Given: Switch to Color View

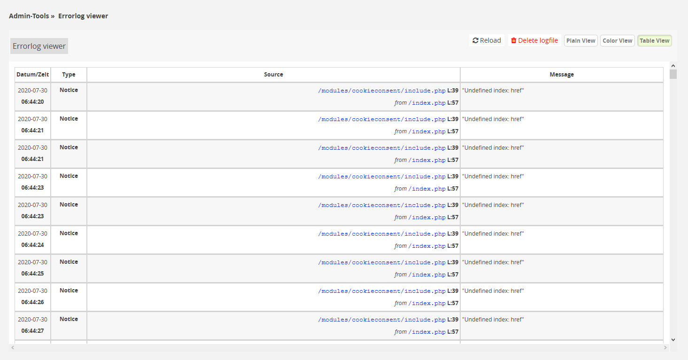Looking at the screenshot, I should coord(617,41).
